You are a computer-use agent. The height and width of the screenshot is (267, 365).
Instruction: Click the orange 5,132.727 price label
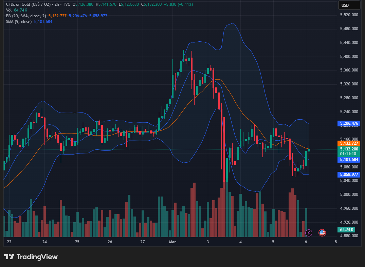click(349, 143)
